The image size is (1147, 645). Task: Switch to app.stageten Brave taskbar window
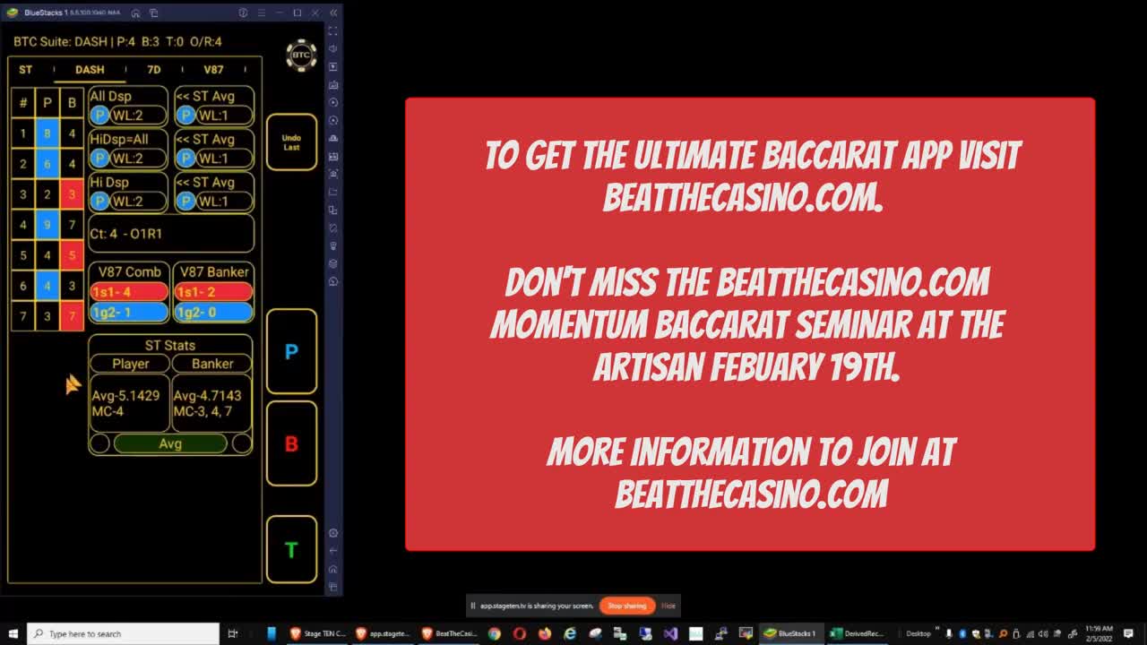tap(384, 633)
